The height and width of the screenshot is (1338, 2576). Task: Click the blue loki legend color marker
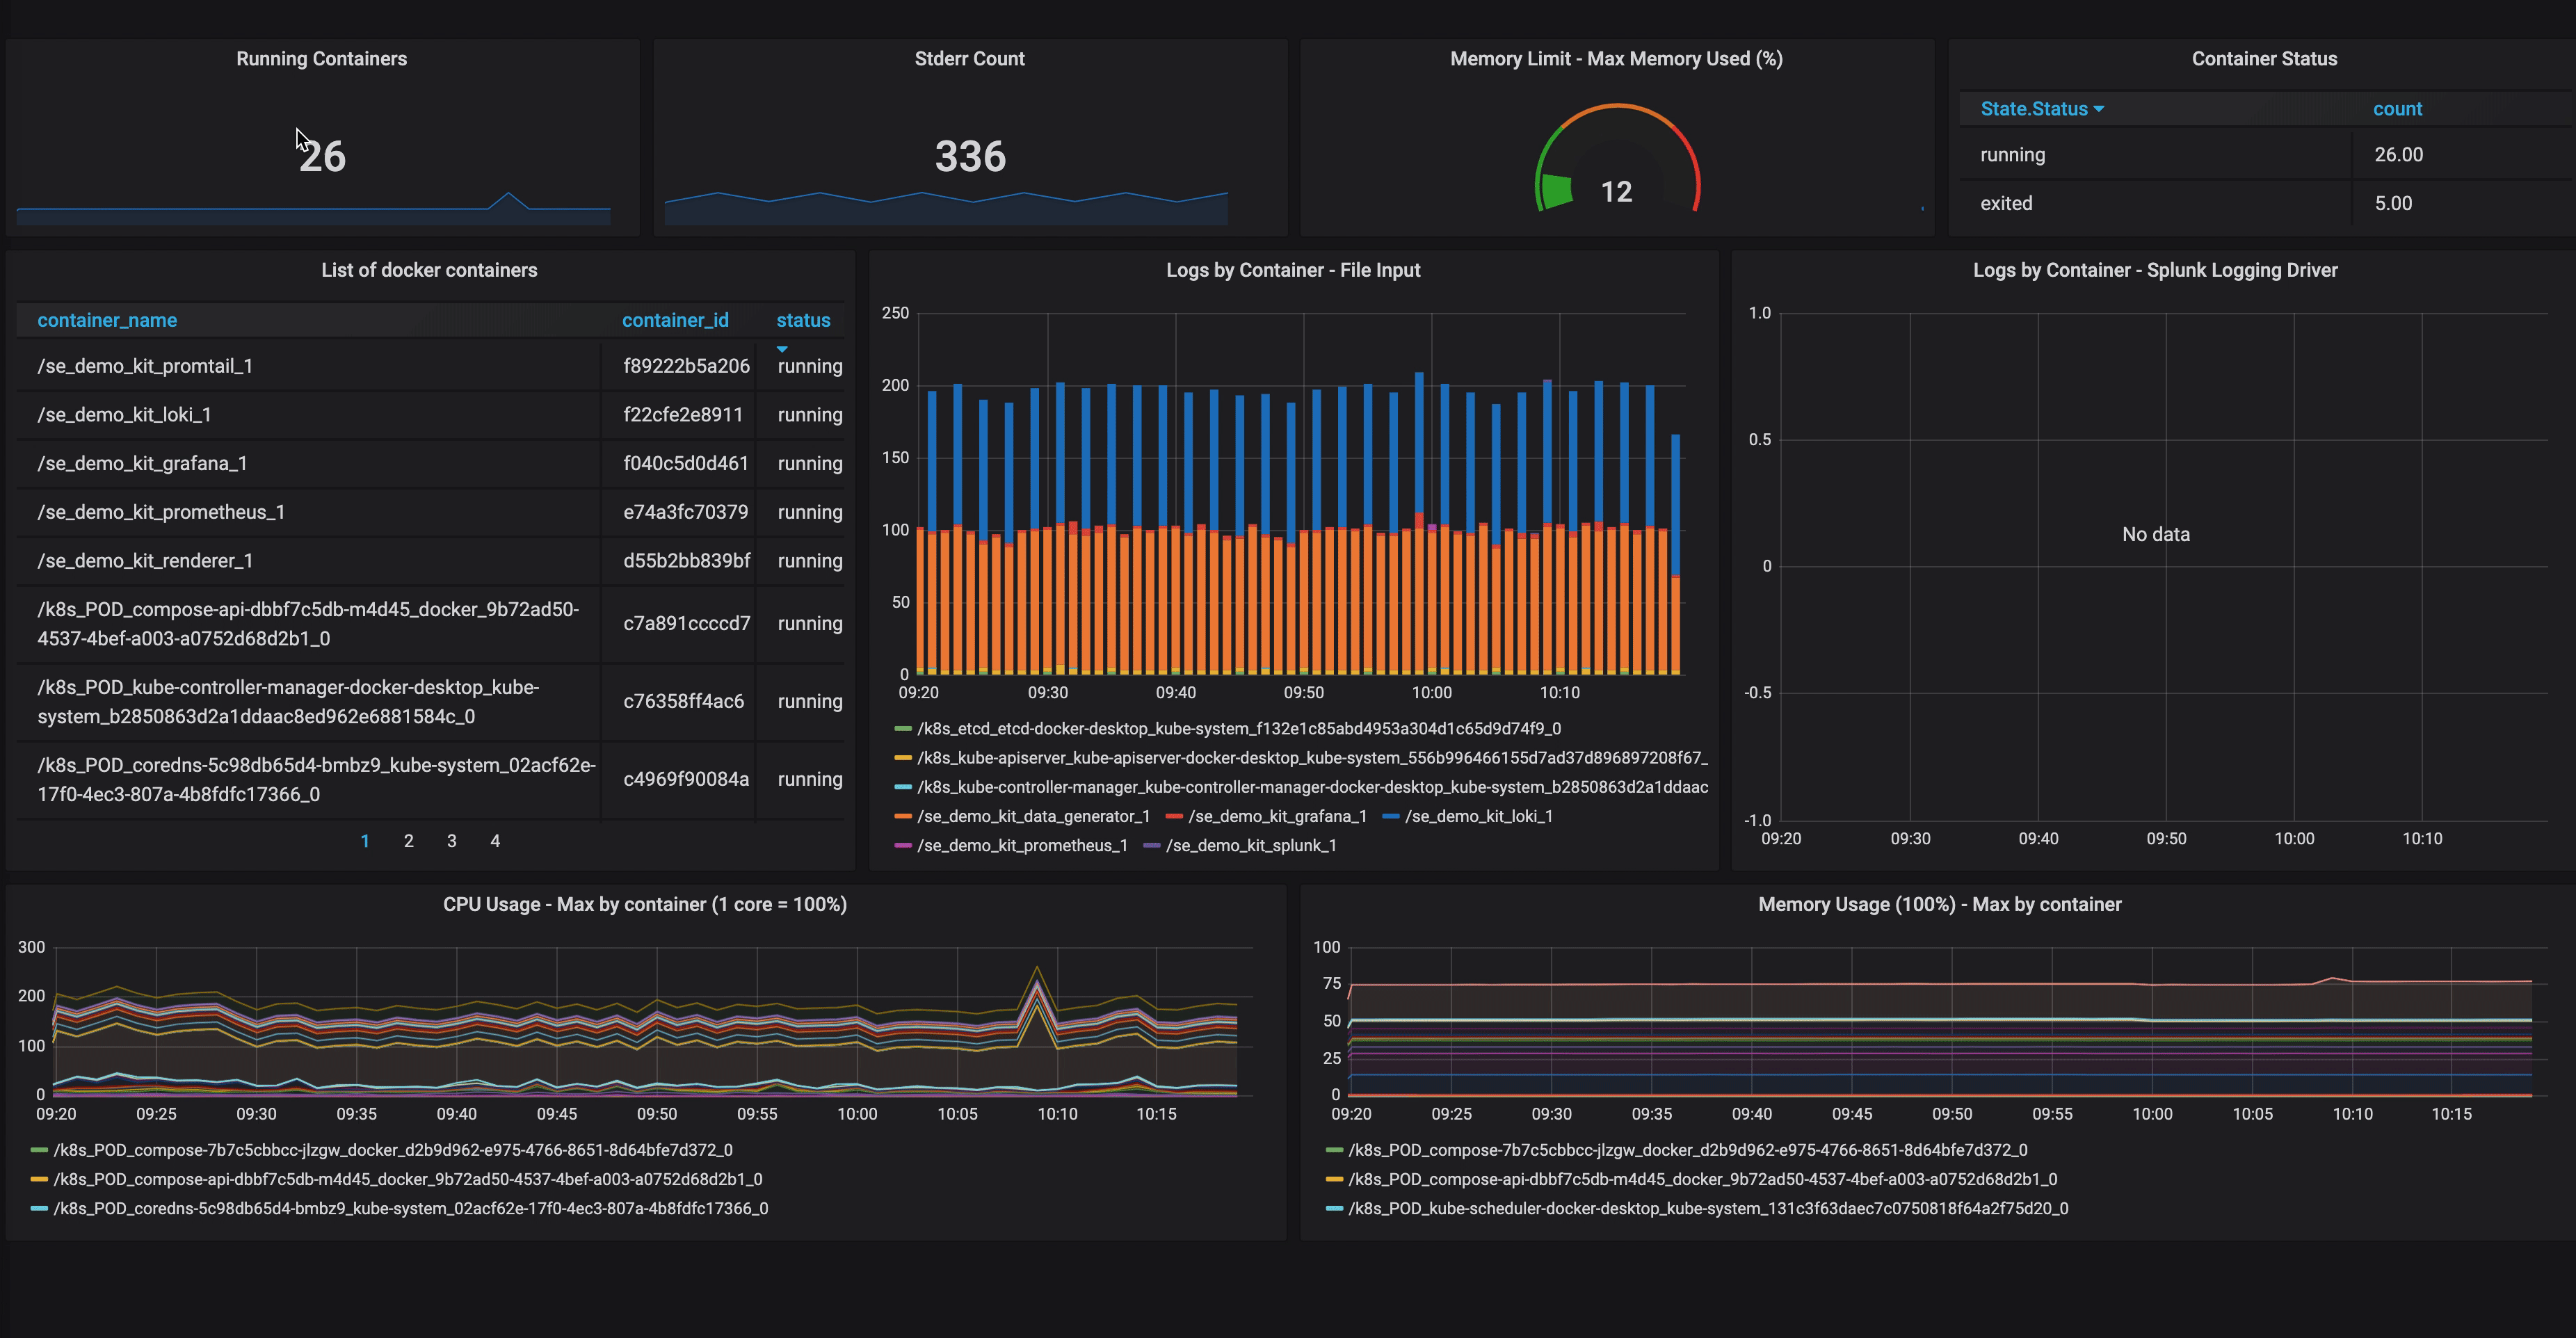click(1390, 817)
